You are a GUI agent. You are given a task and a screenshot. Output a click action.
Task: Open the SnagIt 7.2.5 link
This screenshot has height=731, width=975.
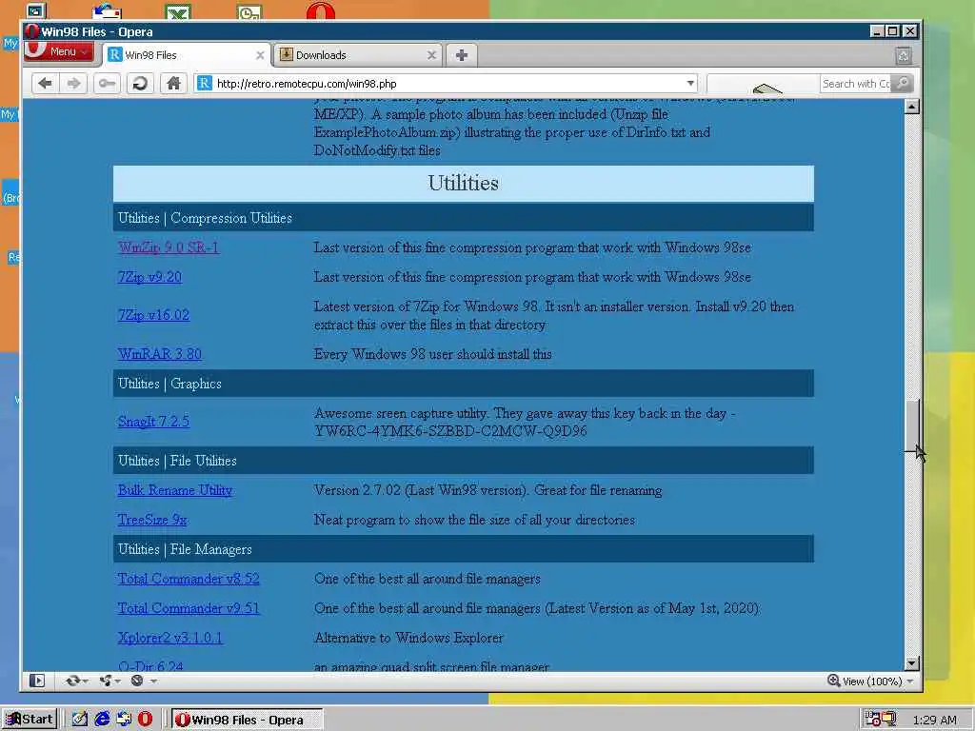coord(153,422)
